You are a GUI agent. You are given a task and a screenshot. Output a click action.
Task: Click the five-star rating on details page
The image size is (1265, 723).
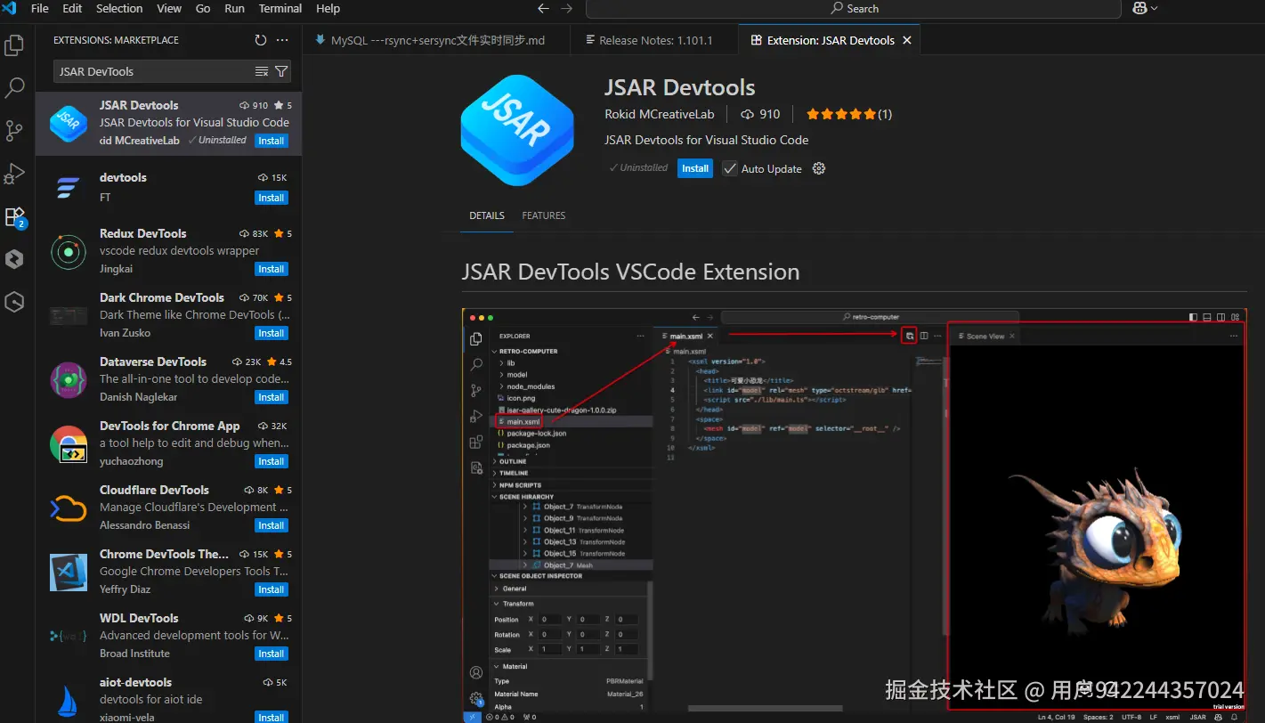tap(840, 114)
